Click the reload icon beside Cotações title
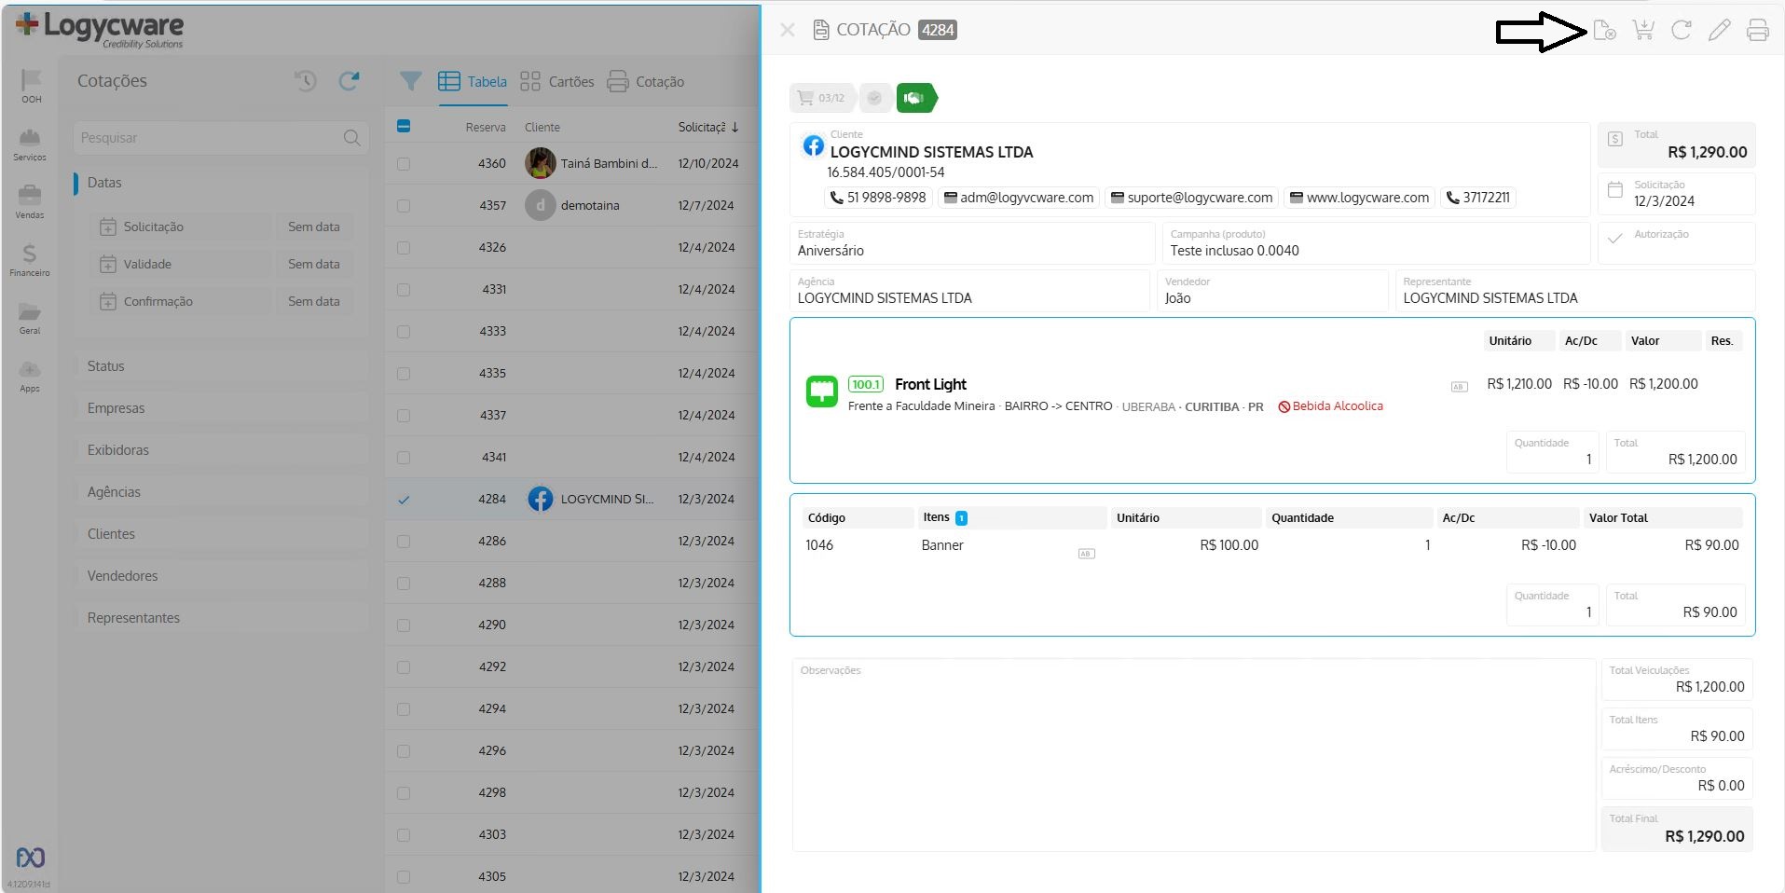Viewport: 1785px width, 893px height. tap(350, 81)
